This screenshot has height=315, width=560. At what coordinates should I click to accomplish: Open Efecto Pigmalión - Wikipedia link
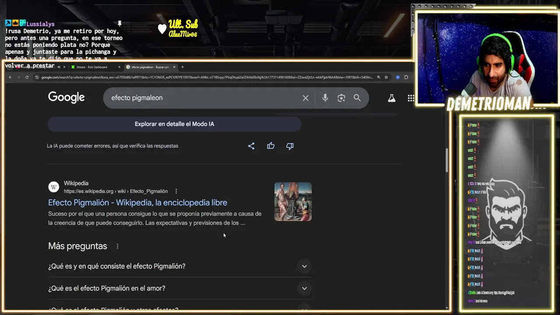(137, 203)
